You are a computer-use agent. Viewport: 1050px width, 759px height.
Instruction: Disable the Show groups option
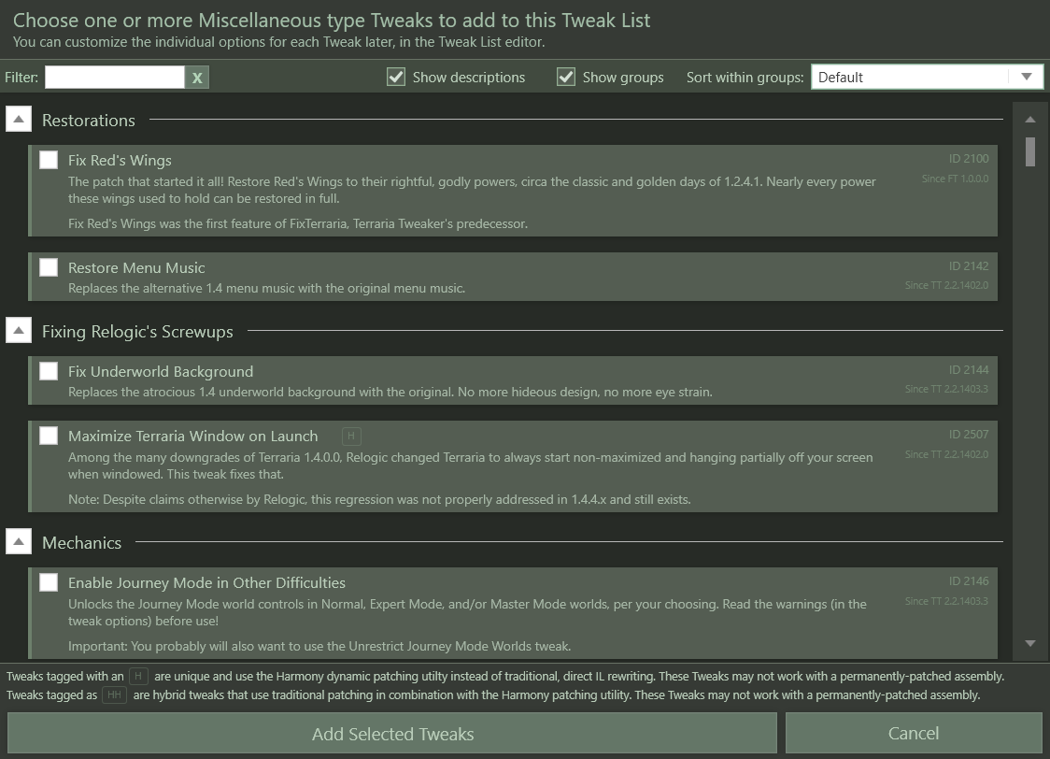[566, 78]
